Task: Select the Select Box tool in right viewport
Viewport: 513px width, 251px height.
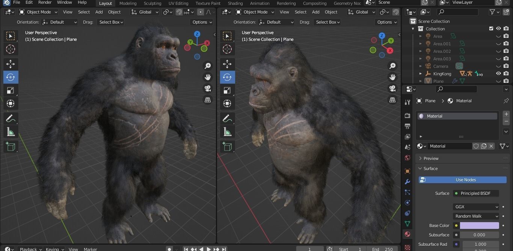Action: (227, 36)
